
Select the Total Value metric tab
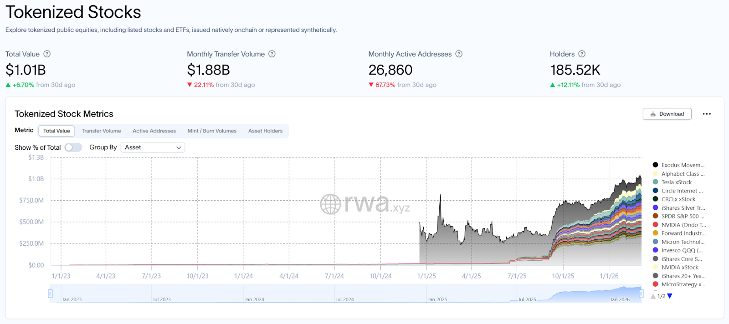[x=56, y=131]
